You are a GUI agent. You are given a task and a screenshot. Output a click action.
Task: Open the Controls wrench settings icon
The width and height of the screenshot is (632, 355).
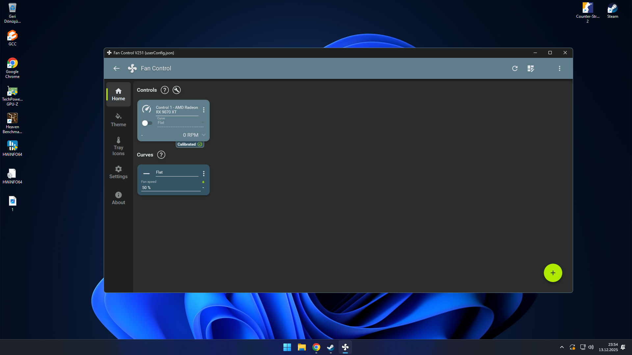pyautogui.click(x=177, y=90)
